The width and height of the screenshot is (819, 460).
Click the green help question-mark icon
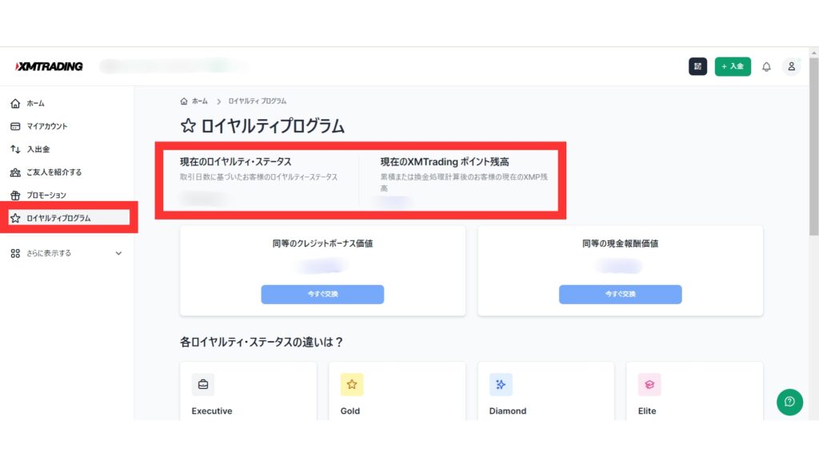pos(789,402)
